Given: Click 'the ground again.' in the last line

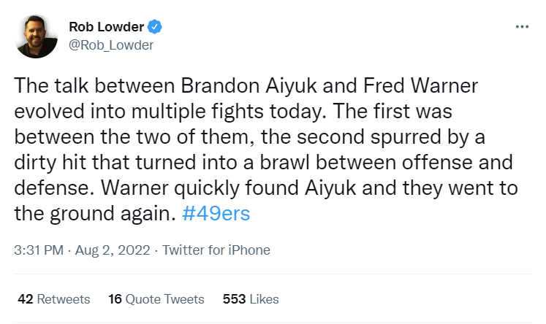Looking at the screenshot, I should click(x=95, y=214).
